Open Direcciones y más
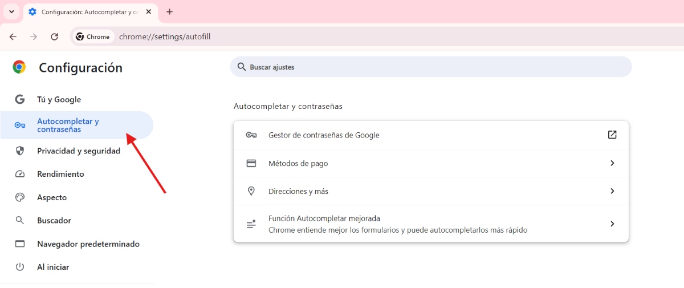Screen dimensions: 684x288 (x=431, y=191)
